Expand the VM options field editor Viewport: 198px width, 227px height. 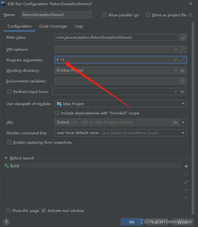[182, 49]
